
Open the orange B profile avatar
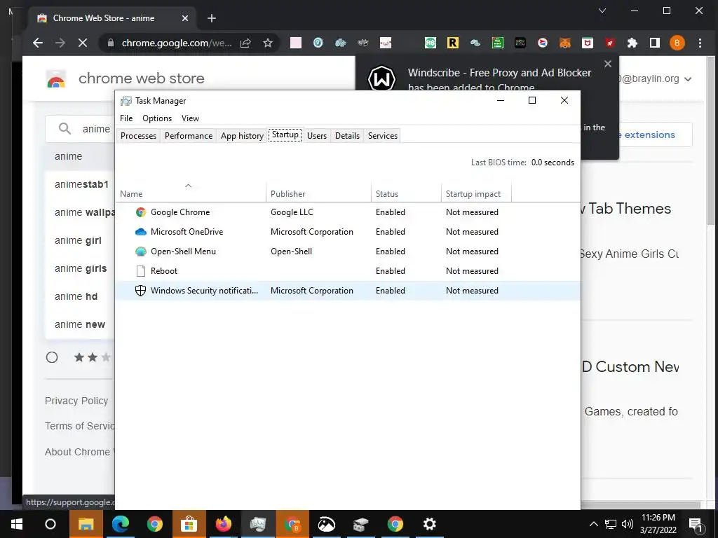pos(677,43)
